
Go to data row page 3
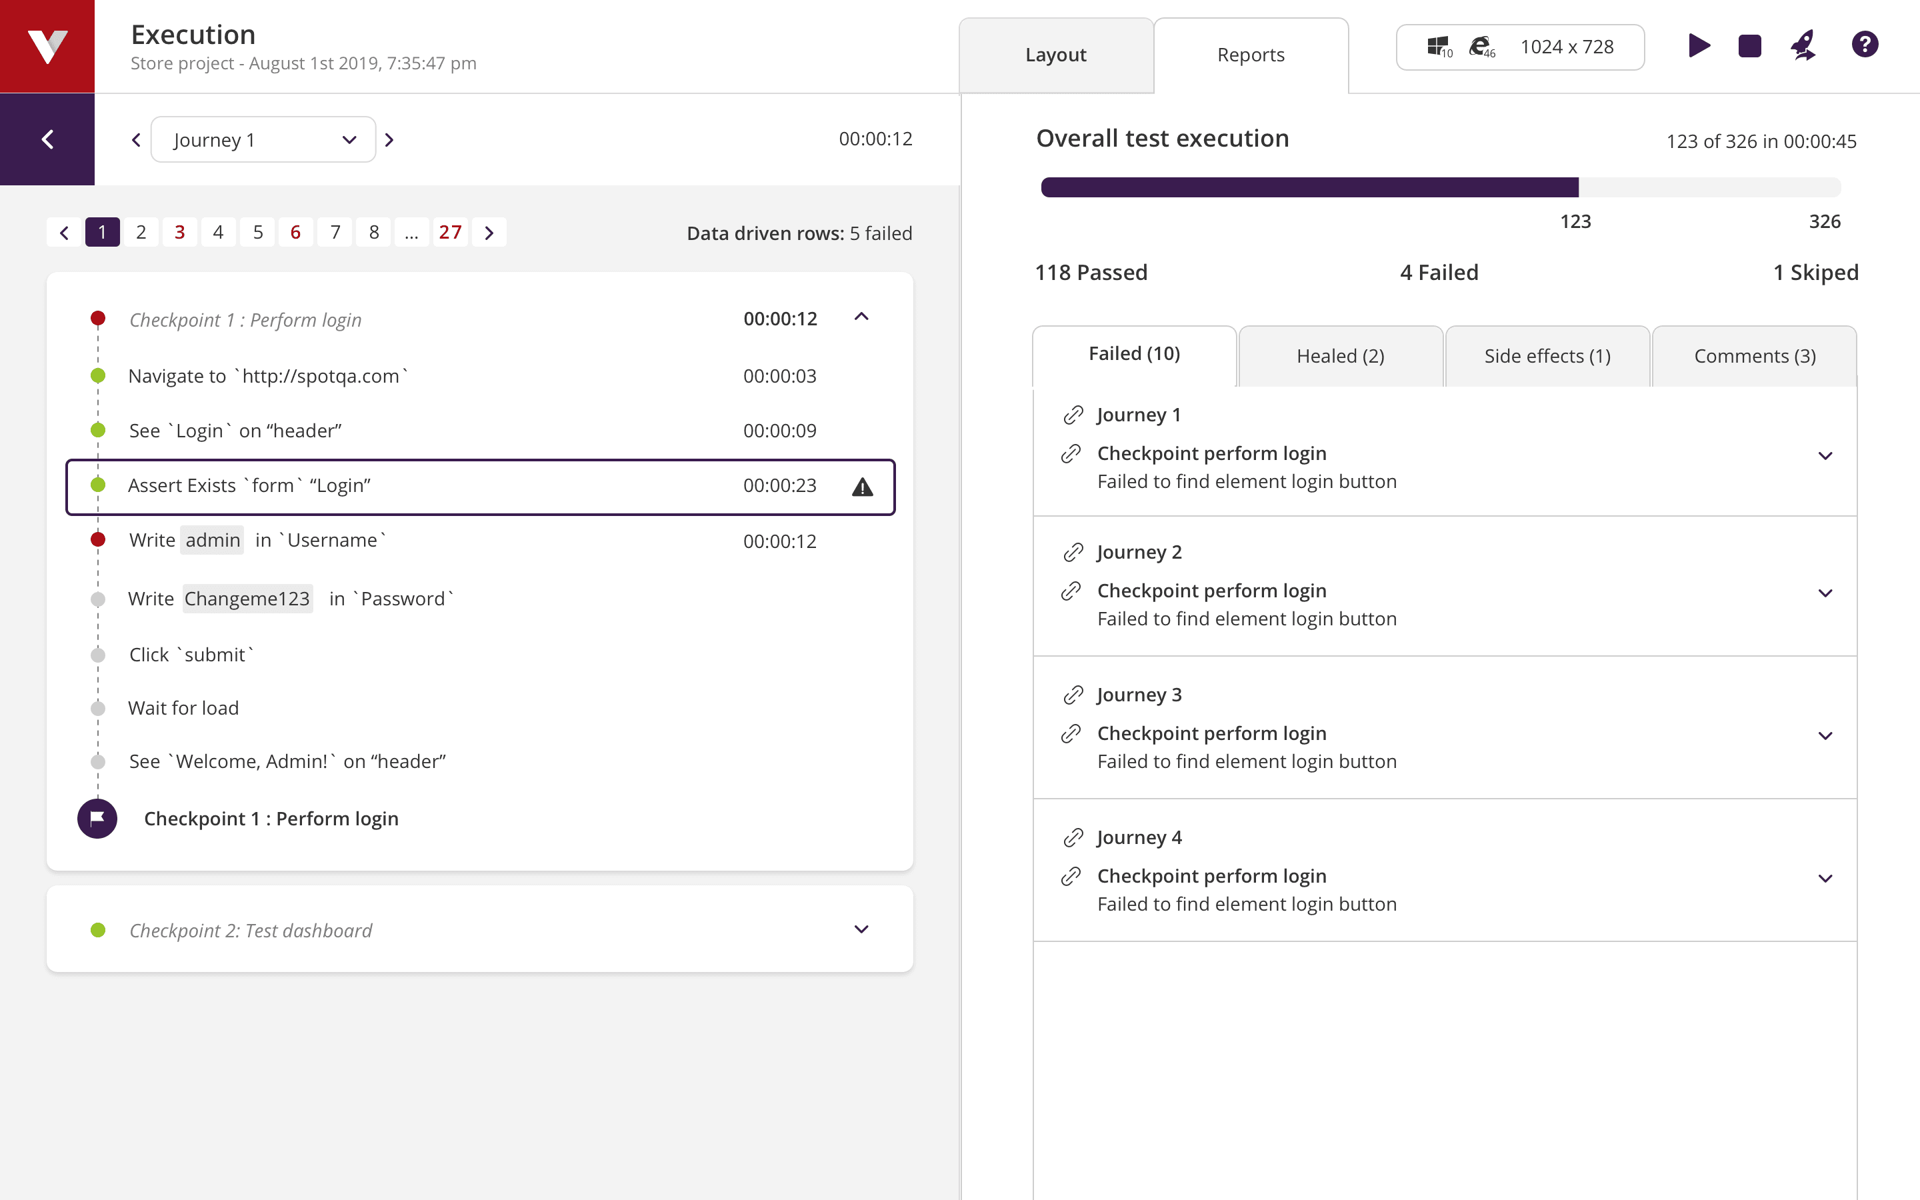pyautogui.click(x=180, y=233)
